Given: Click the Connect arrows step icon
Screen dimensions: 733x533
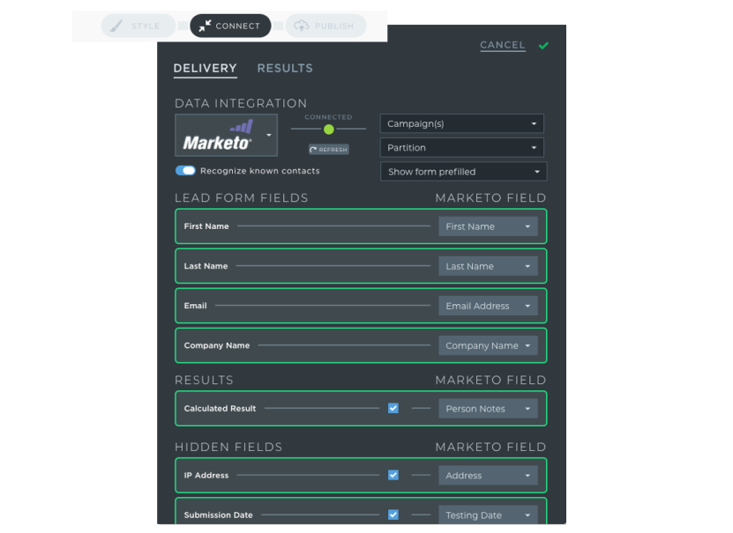Looking at the screenshot, I should (x=205, y=26).
